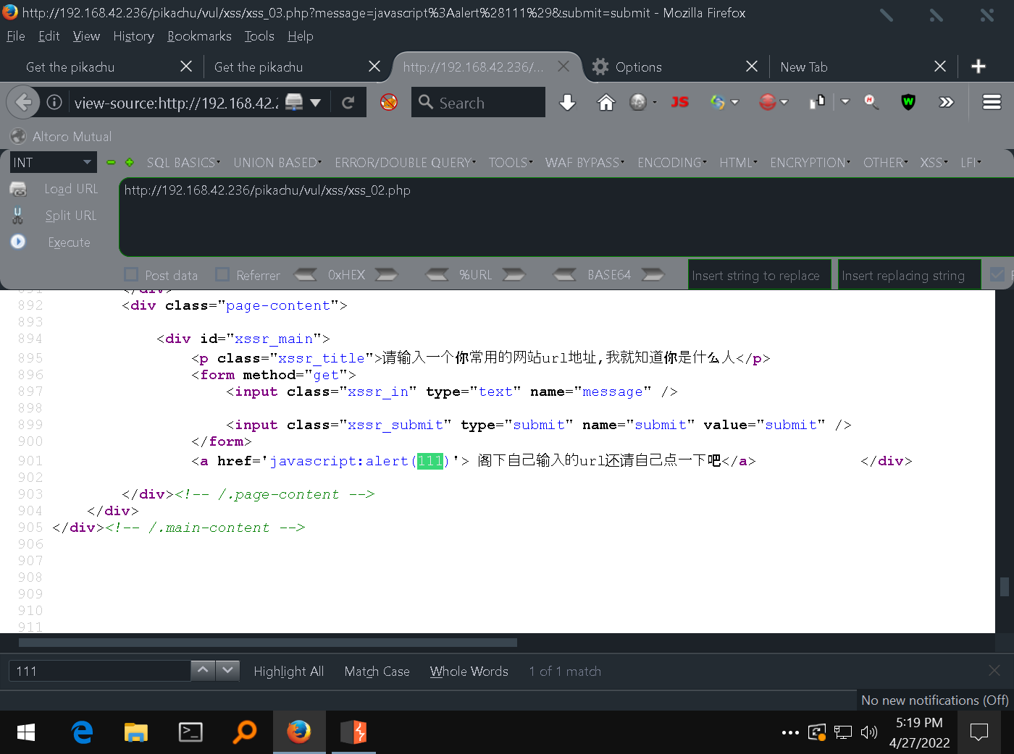Click the vertical scrollbar thumb
This screenshot has height=754, width=1014.
coord(1005,586)
